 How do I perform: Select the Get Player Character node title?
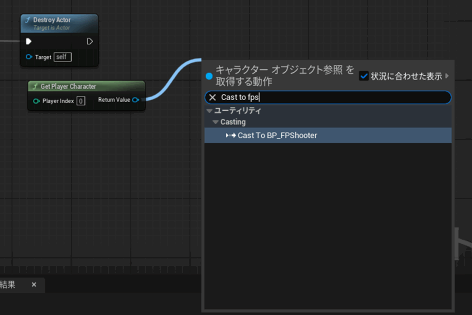(68, 86)
